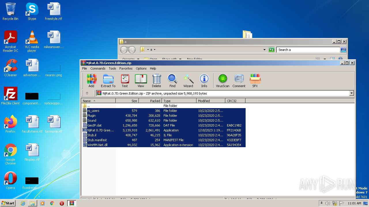Start VirusScan on the archive
The image size is (369, 207).
click(x=223, y=80)
